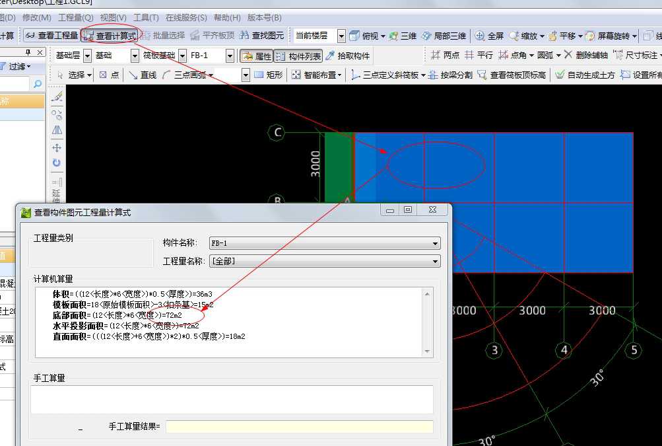Viewport: 662px width, 446px height.
Task: Choose the 平行 auxiliary axis tool
Action: (x=479, y=55)
